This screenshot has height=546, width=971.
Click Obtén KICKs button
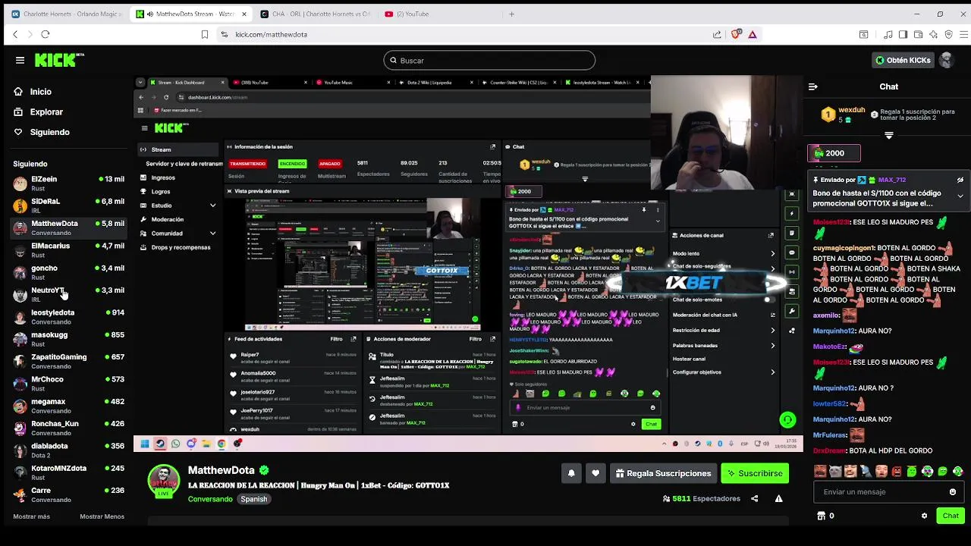click(x=903, y=60)
